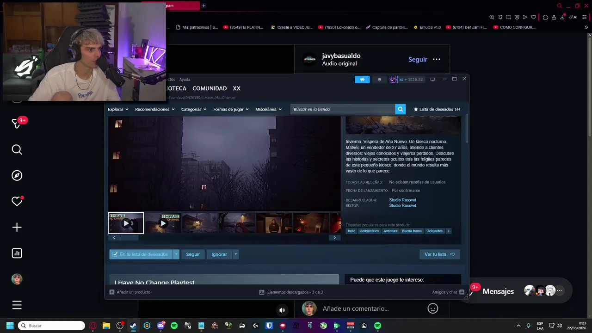
Task: Open Amigos y chat panel
Action: tap(448, 292)
